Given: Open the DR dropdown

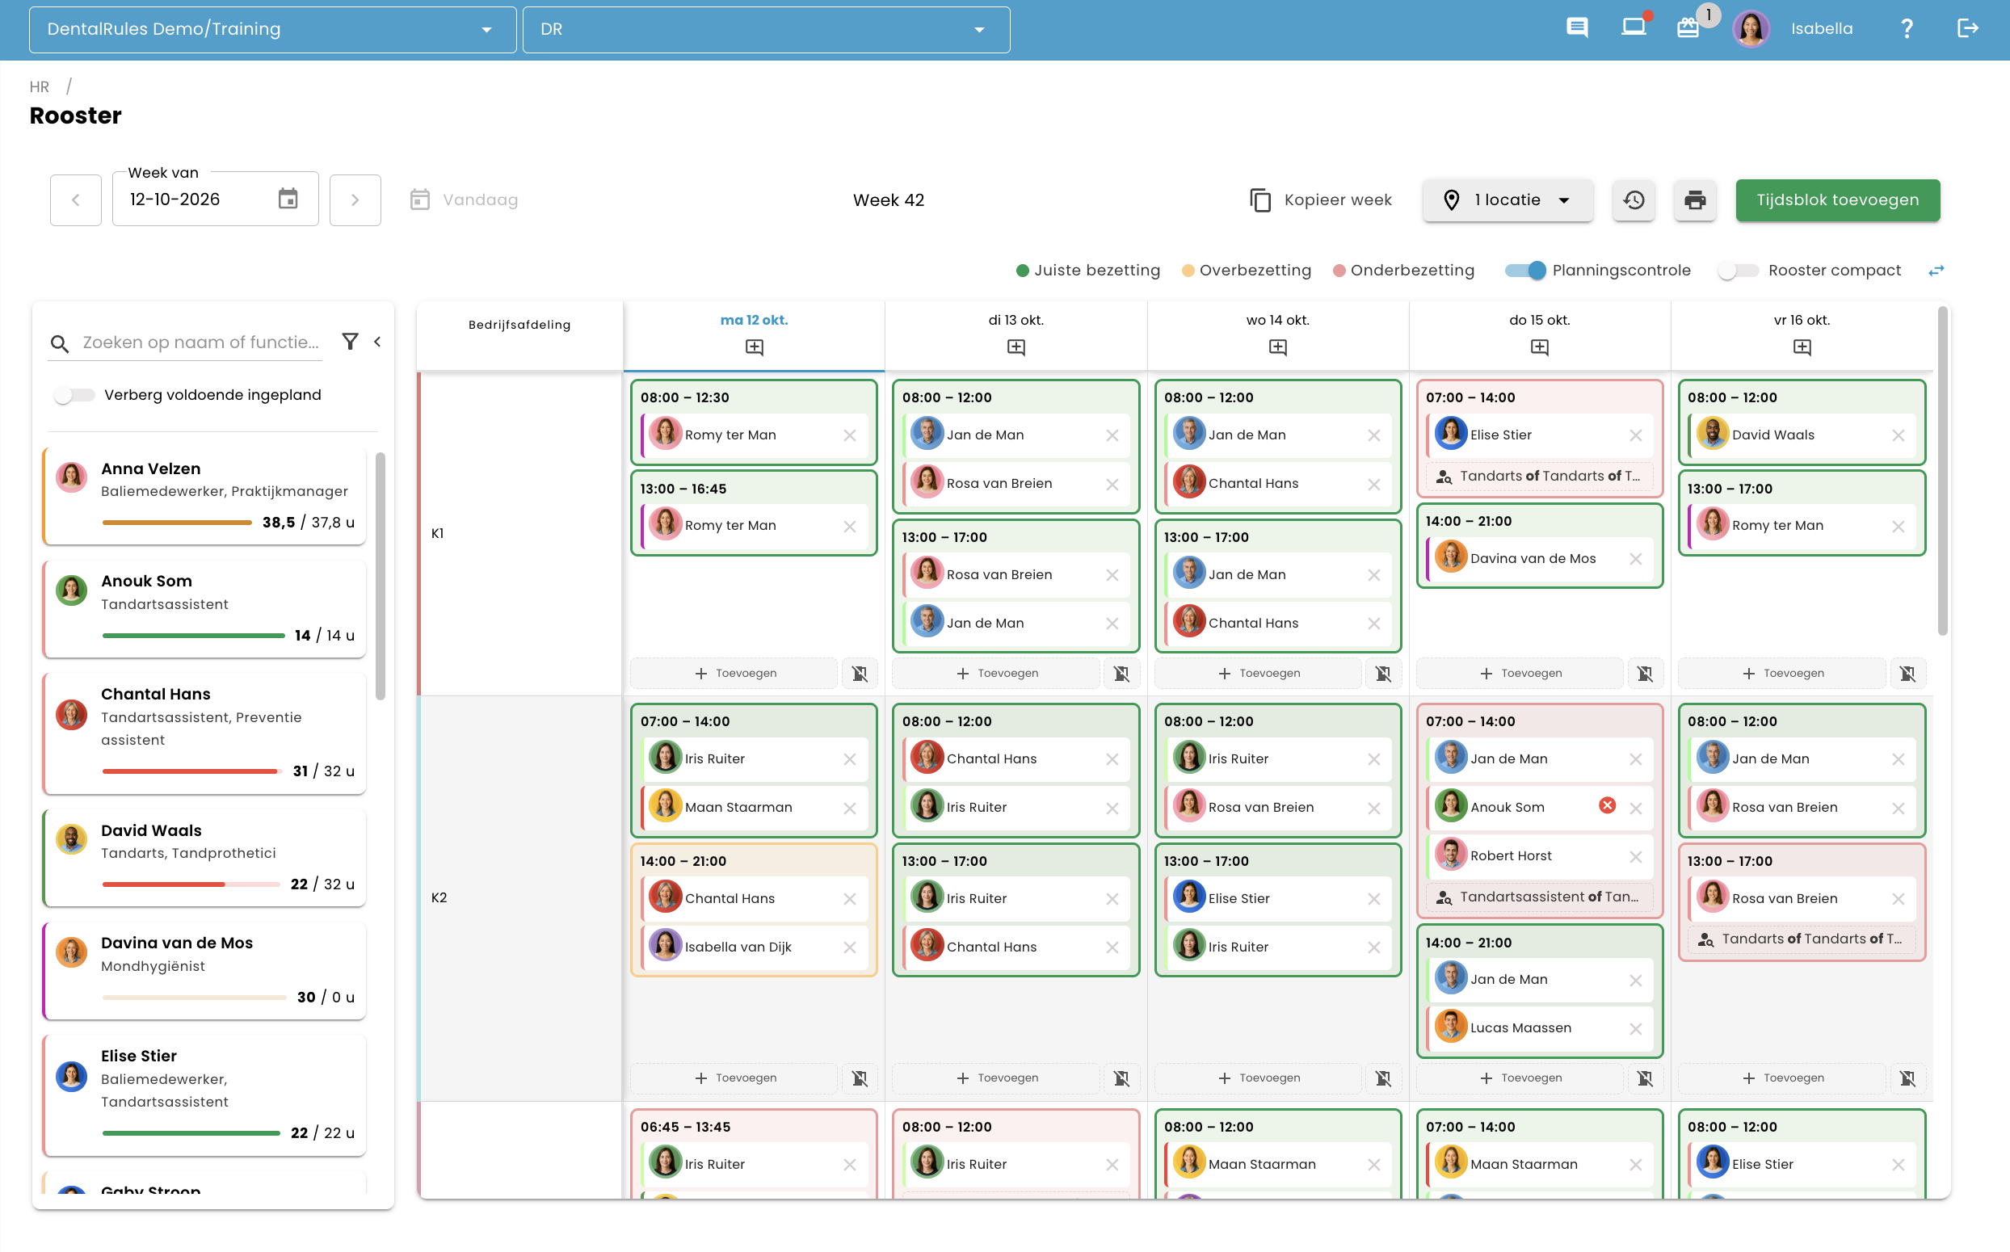Looking at the screenshot, I should click(765, 30).
